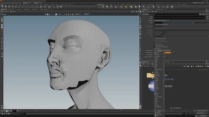Add a Spot Light from the shelf
This screenshot has height=117, width=209.
[107, 7]
